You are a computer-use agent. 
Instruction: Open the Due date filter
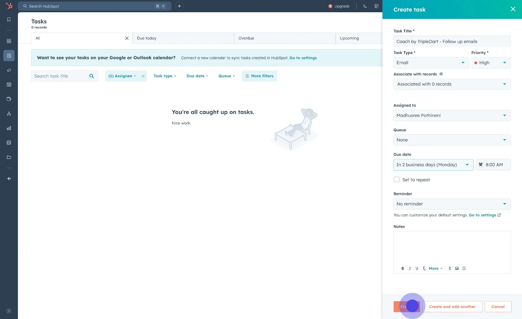197,76
